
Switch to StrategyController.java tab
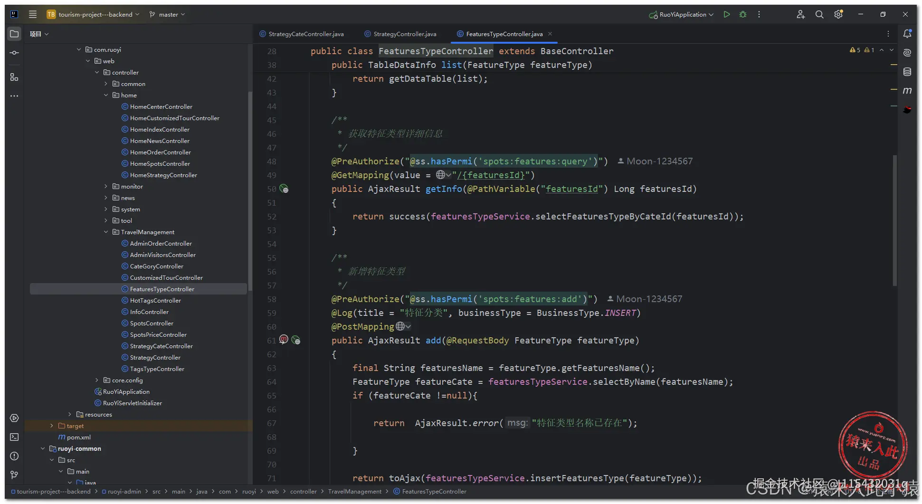[400, 34]
